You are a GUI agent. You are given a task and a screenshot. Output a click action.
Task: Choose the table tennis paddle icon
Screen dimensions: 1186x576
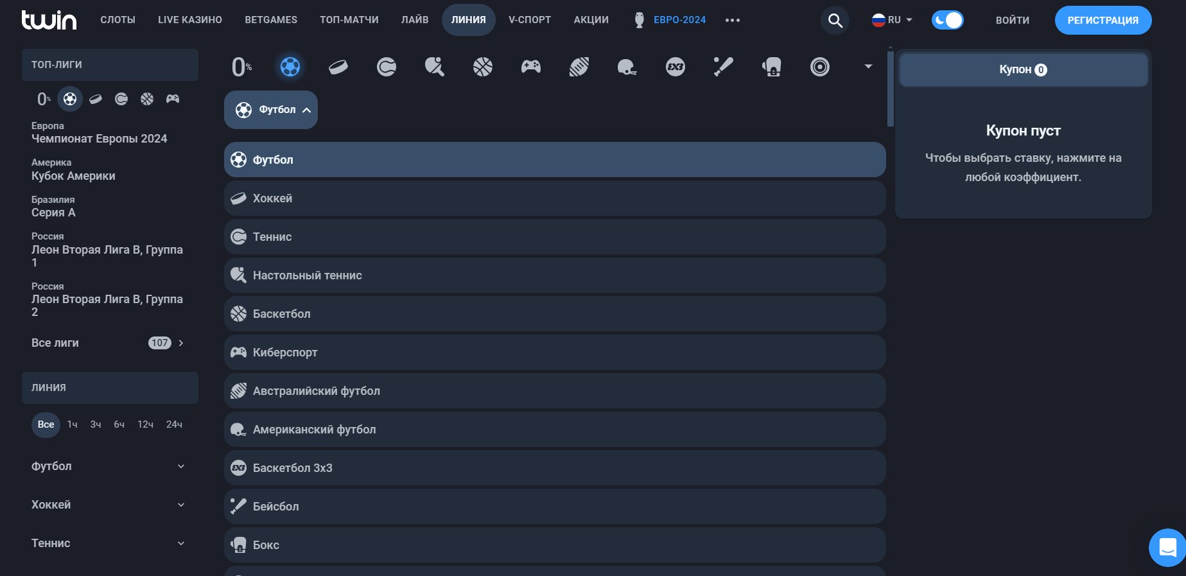[x=434, y=67]
